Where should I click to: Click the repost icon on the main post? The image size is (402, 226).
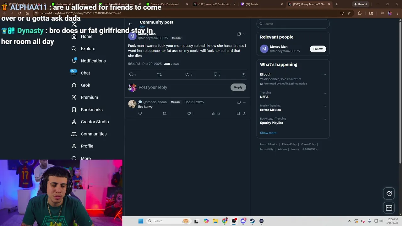pos(159,74)
